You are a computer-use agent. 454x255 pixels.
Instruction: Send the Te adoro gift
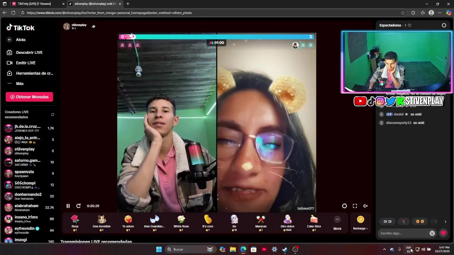[128, 223]
